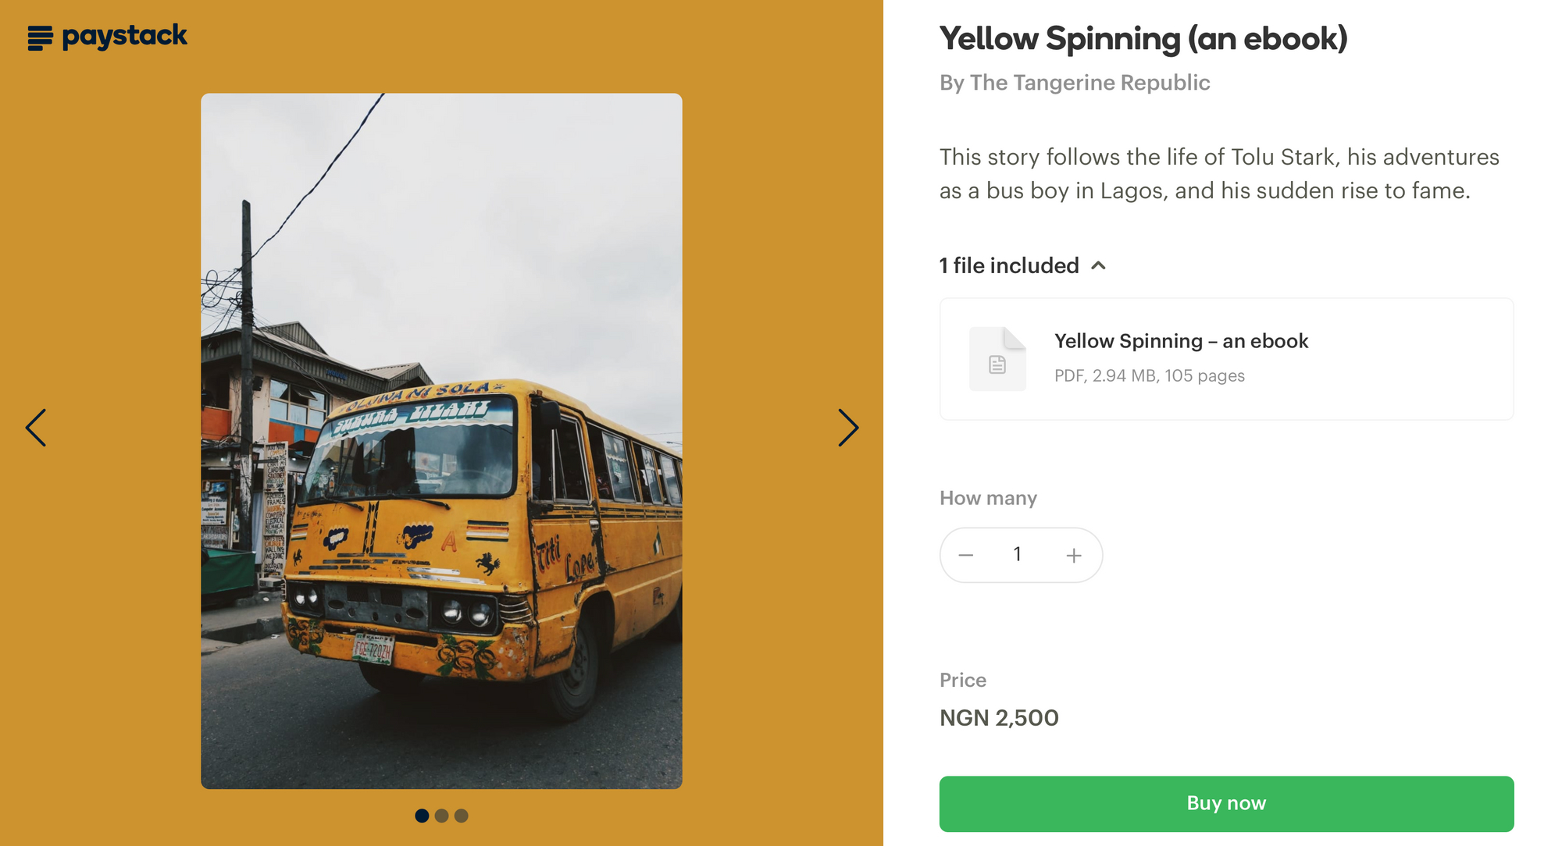
Task: Select the first carousel dot
Action: pyautogui.click(x=422, y=816)
